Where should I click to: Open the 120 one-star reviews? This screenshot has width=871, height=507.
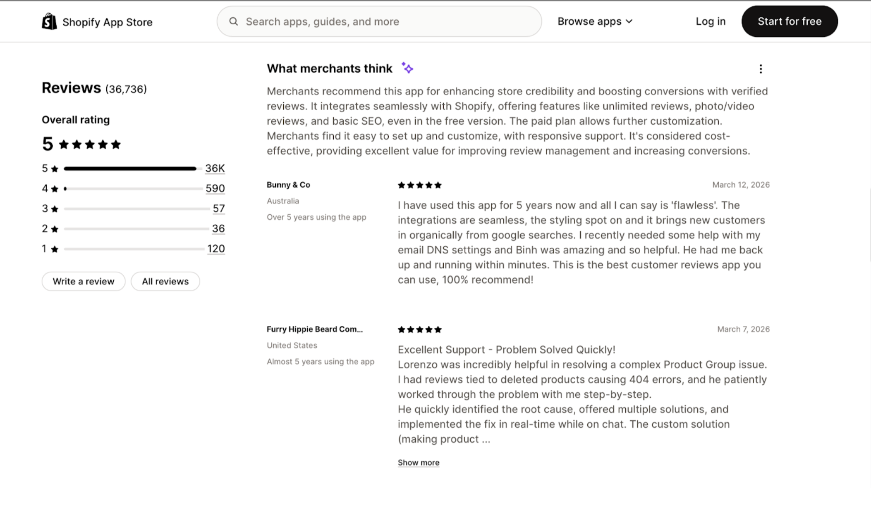pyautogui.click(x=216, y=249)
